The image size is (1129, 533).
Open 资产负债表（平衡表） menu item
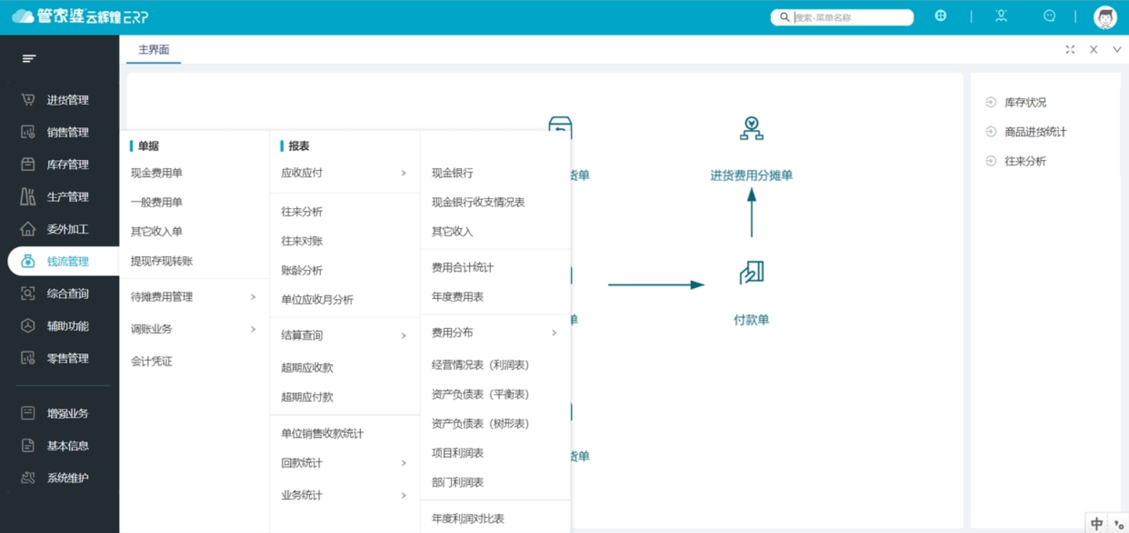(480, 394)
